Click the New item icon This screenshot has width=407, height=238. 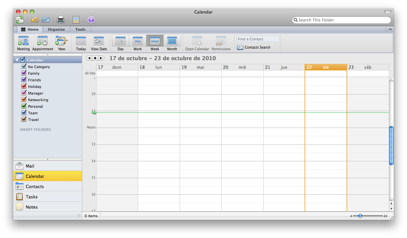(x=60, y=41)
